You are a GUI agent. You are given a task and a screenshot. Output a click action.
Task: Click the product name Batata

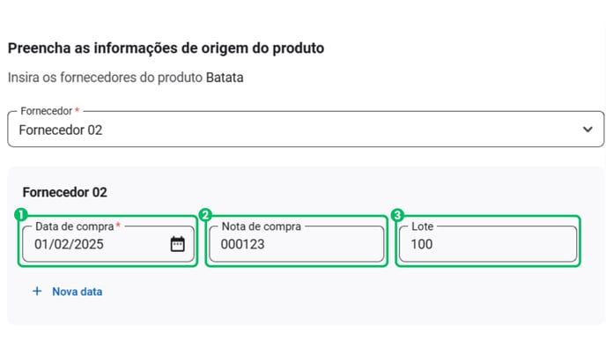(x=225, y=78)
